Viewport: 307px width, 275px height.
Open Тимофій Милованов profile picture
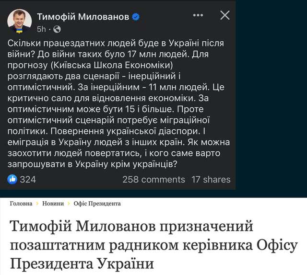20,21
